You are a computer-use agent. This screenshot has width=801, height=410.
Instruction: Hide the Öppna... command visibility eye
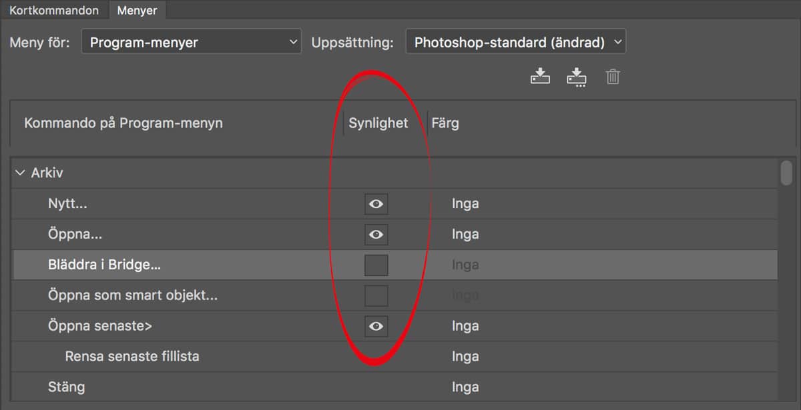pyautogui.click(x=376, y=235)
